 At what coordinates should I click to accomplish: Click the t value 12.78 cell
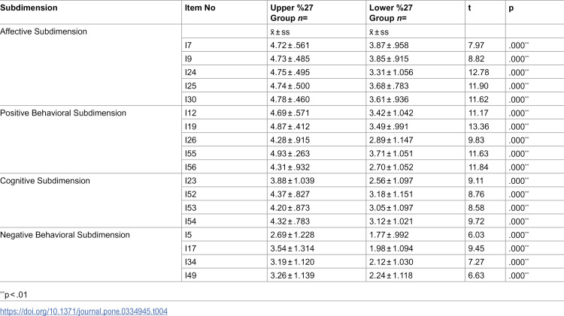(479, 73)
